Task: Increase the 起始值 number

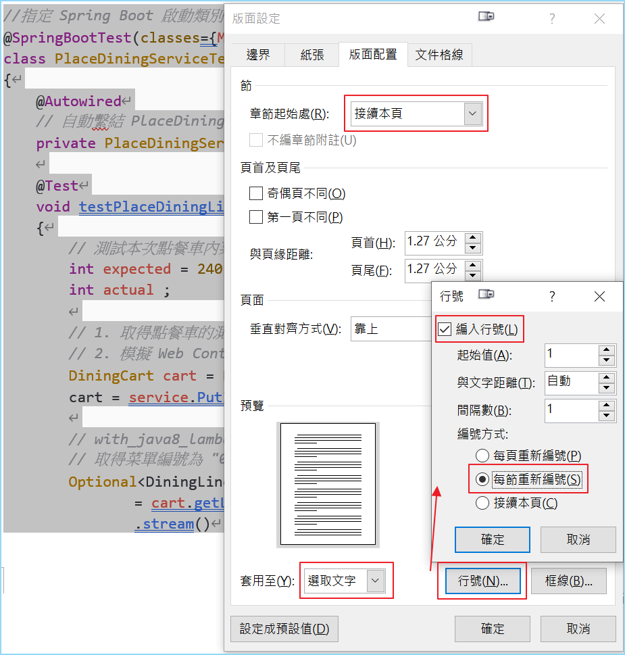Action: [607, 350]
